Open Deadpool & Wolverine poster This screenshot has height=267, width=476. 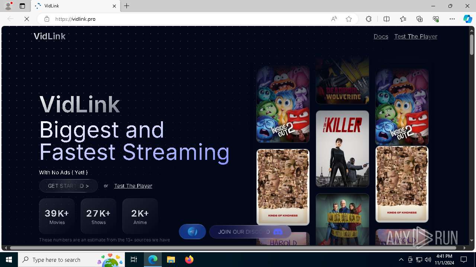342,80
